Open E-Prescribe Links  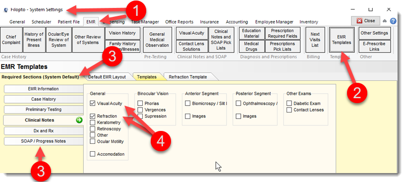[375, 46]
